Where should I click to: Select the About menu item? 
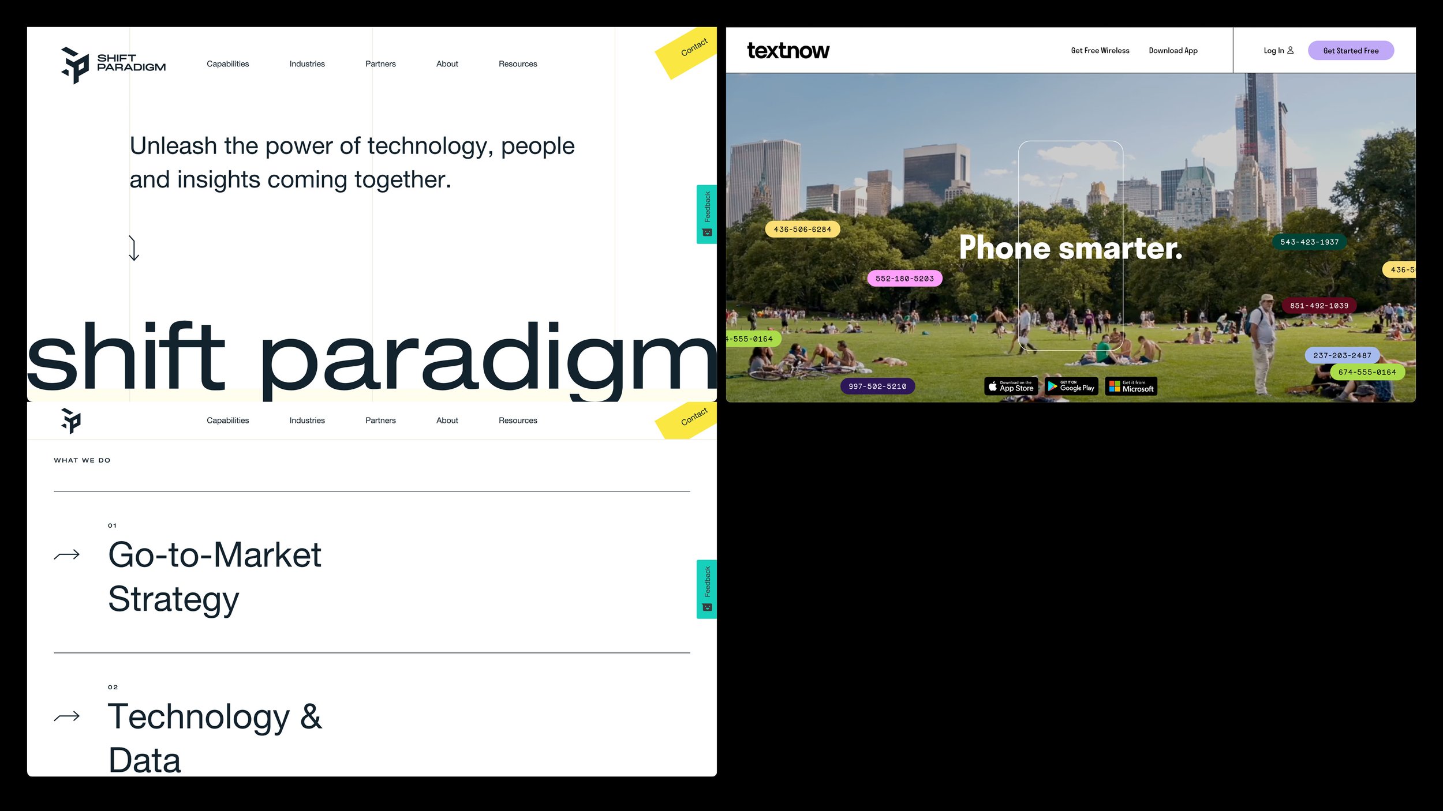[447, 63]
